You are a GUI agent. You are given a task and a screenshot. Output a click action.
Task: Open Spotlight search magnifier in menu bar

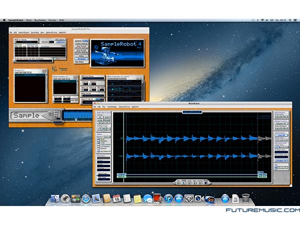290,20
